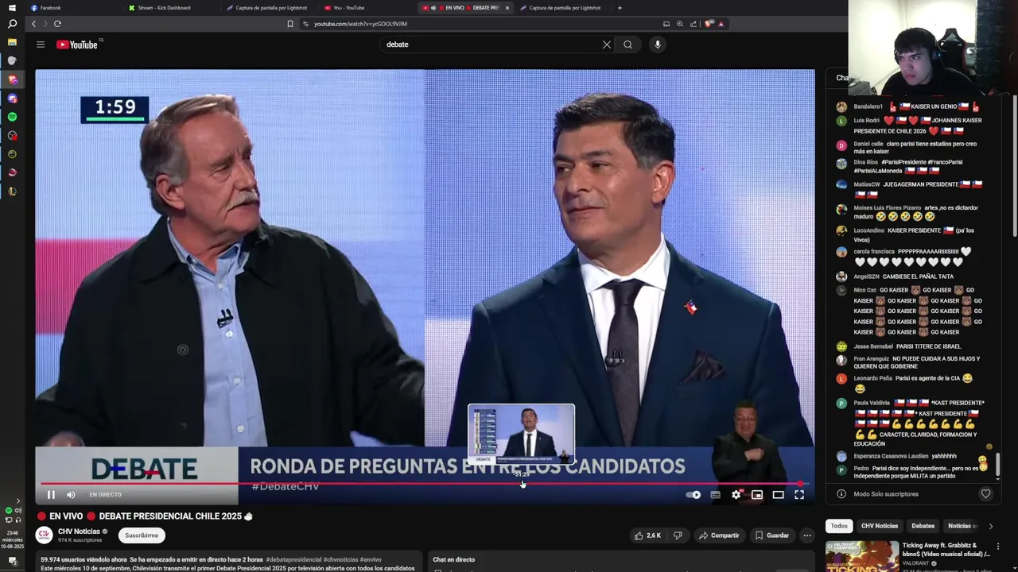1018x572 pixels.
Task: Like the video (2,6 K)
Action: tap(647, 535)
